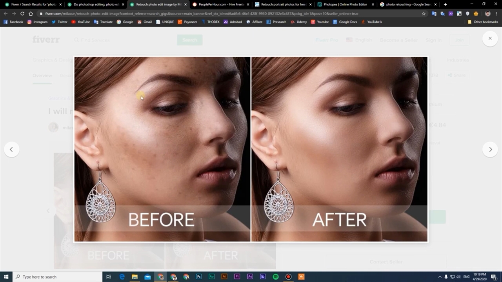Bookmark this page with the star icon
Viewport: 502px width, 282px height.
click(424, 13)
